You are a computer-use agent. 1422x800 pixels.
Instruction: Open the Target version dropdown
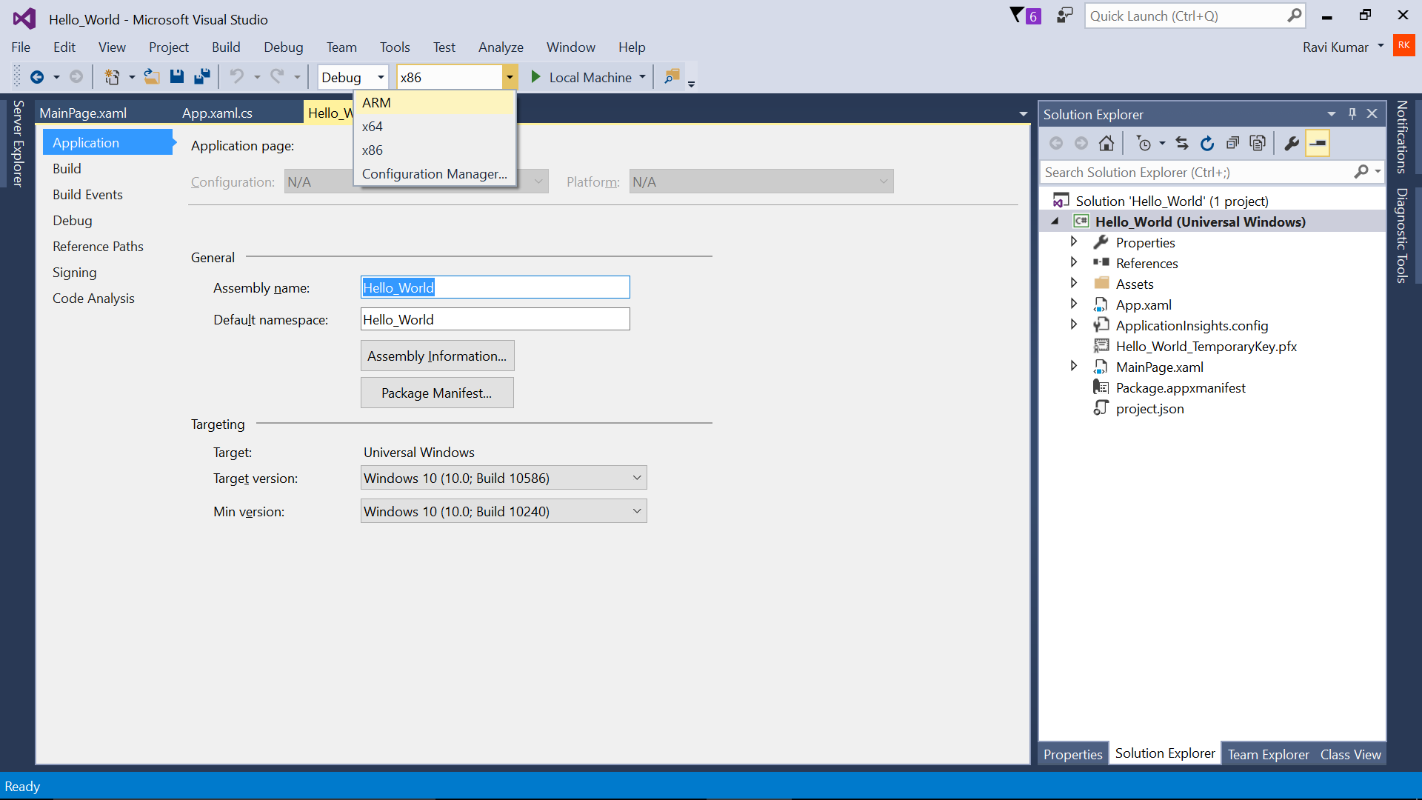504,478
